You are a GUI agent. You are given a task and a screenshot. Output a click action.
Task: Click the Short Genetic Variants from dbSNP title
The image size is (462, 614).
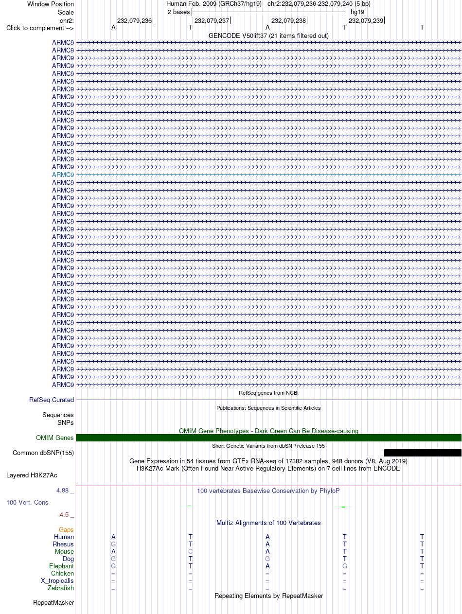coord(268,446)
